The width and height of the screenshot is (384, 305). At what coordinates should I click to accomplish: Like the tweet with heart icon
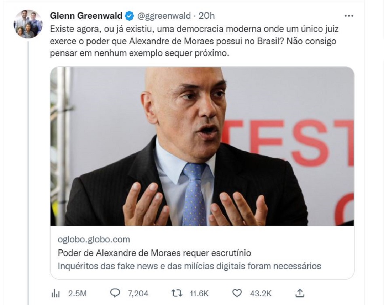pos(237,293)
